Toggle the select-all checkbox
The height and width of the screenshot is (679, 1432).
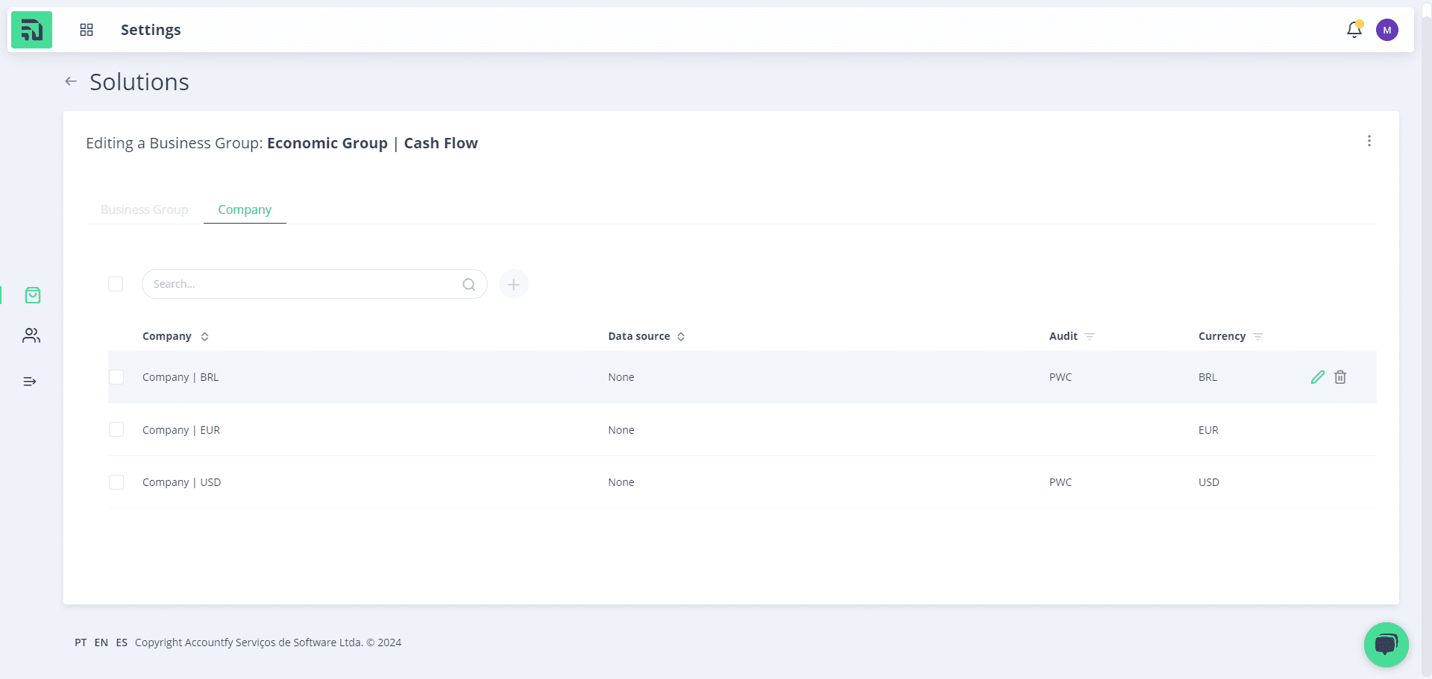point(116,284)
